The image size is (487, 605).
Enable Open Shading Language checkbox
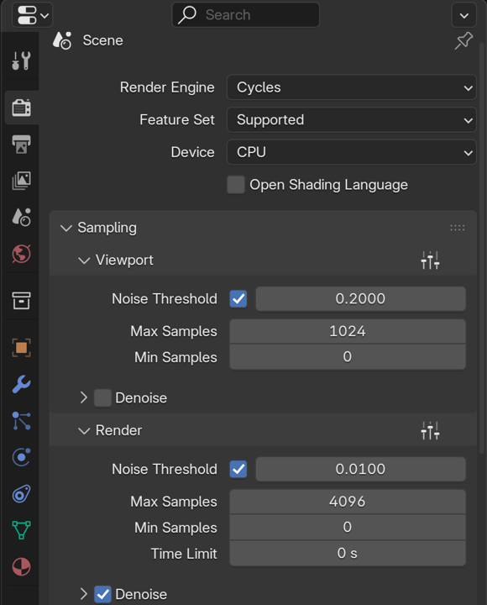236,185
